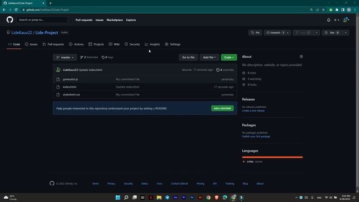The image size is (359, 202).
Task: Open index.html row's Update index.html commit
Action: [x=127, y=87]
